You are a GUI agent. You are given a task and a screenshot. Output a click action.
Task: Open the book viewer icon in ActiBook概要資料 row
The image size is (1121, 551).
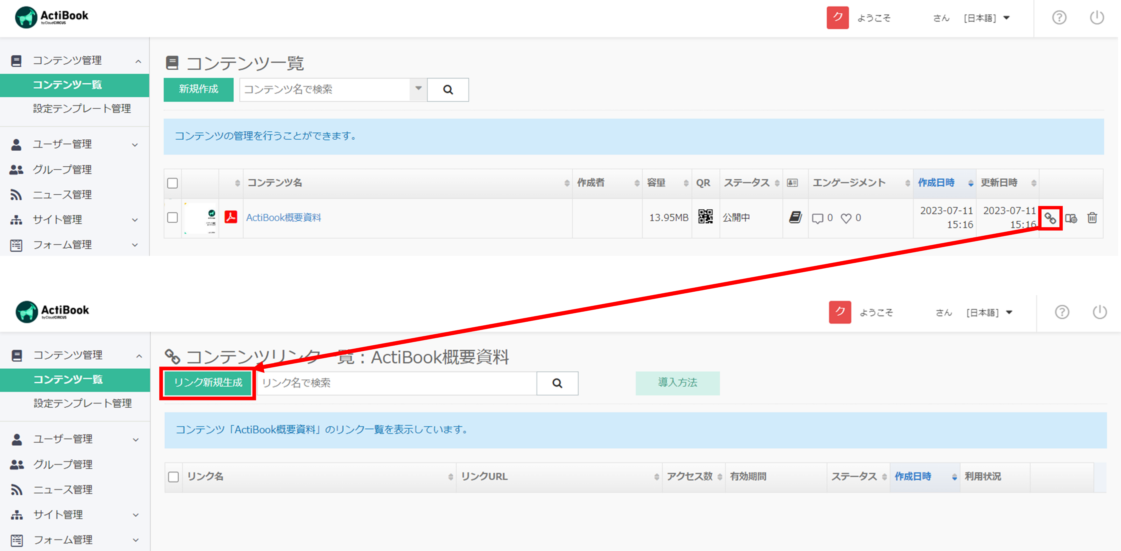[796, 217]
